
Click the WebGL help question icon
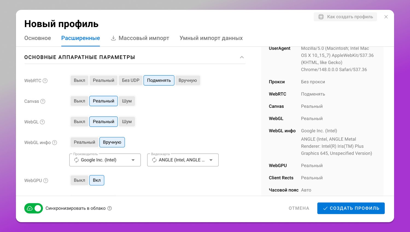42,122
